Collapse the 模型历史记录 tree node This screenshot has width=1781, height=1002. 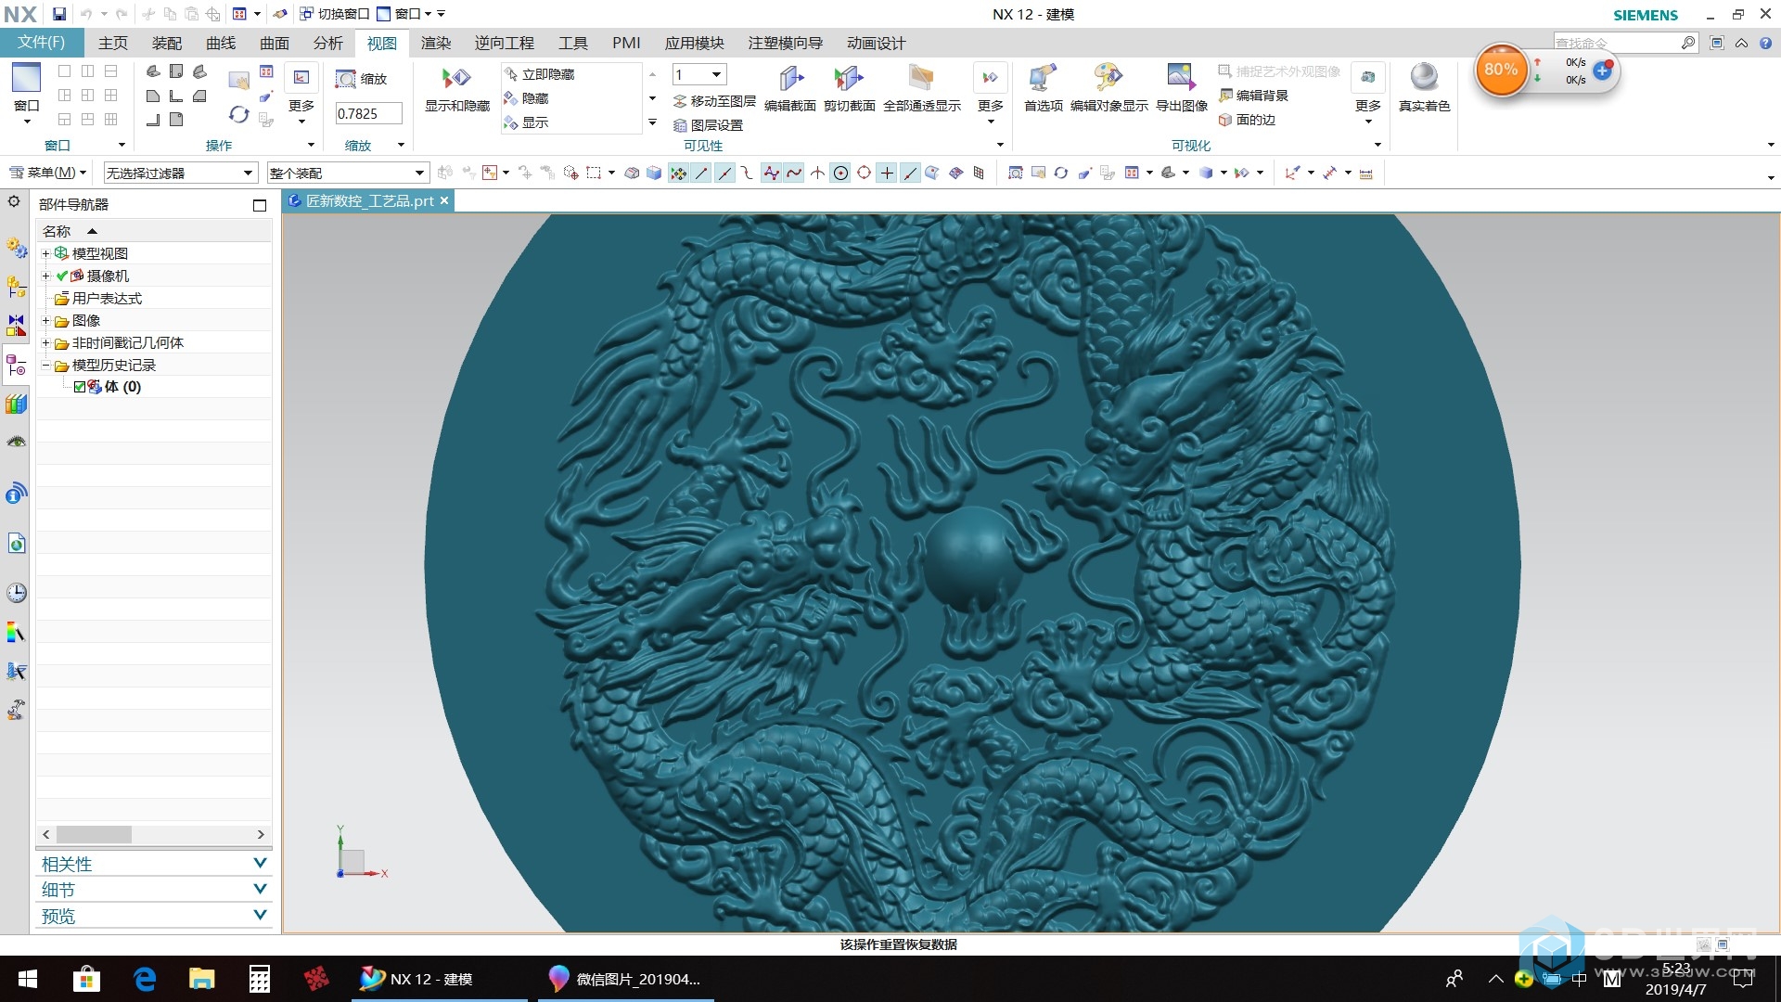[x=45, y=365]
